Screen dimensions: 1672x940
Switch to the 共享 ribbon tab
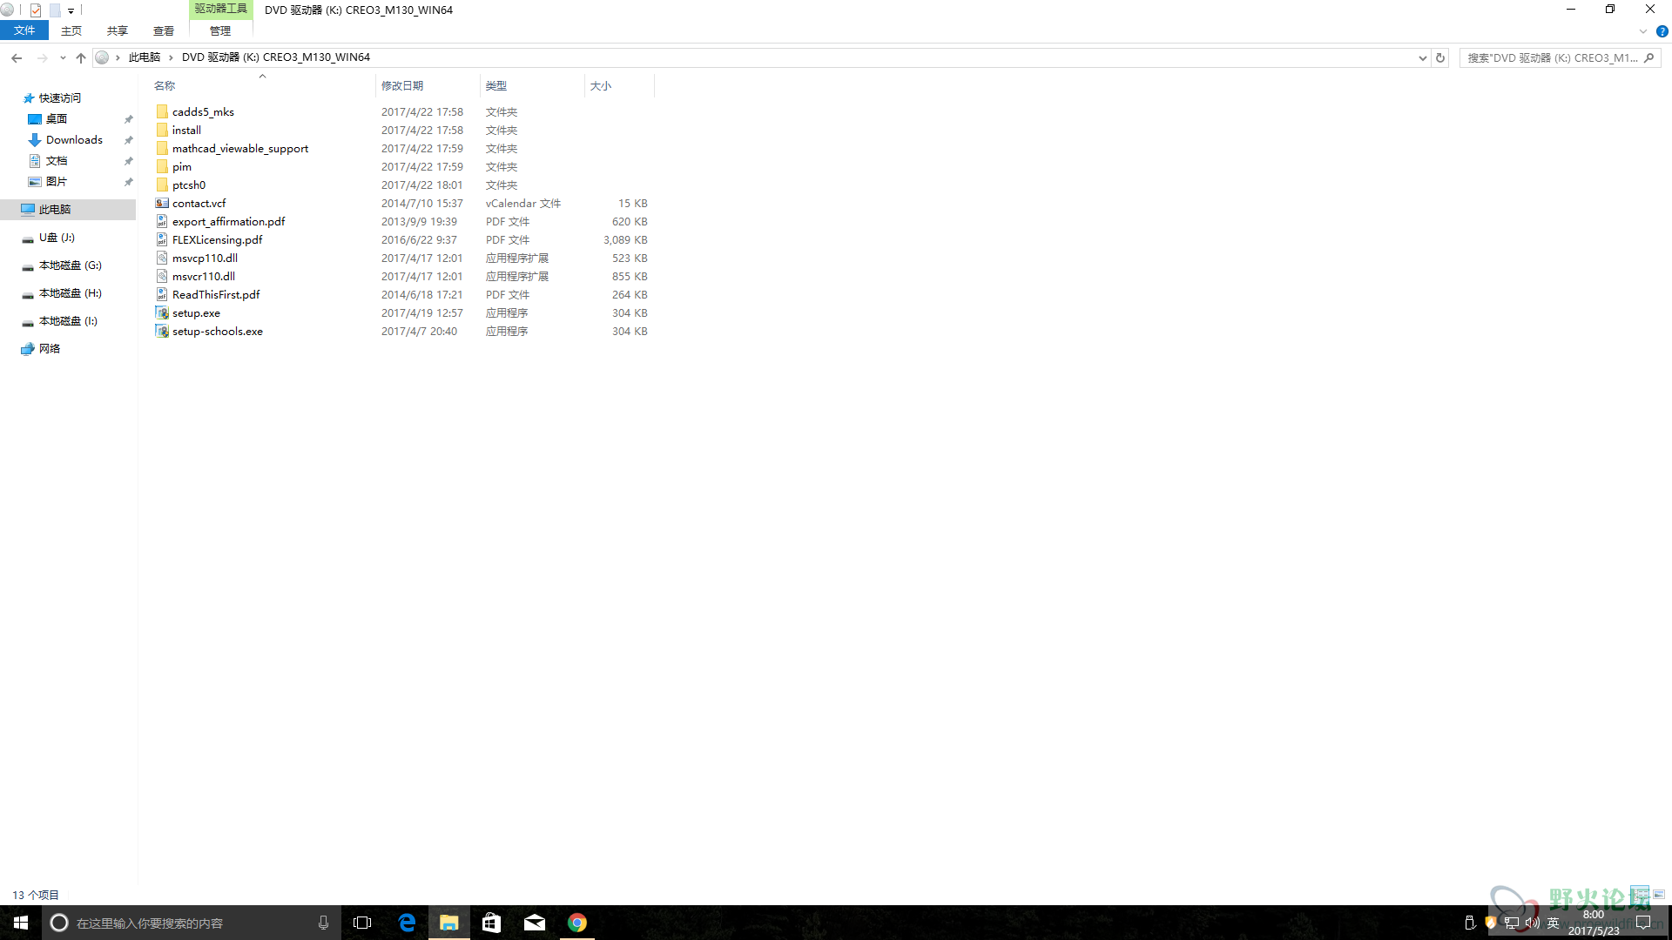(118, 30)
